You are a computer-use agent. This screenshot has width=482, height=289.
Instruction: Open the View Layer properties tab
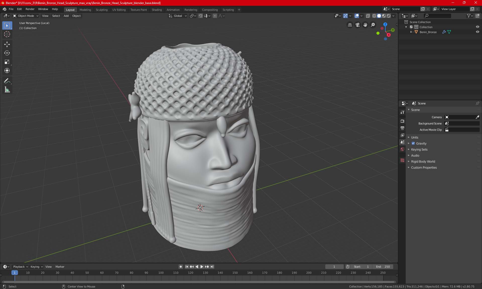[x=402, y=135]
